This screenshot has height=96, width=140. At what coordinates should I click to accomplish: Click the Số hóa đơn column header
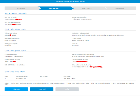22,77
